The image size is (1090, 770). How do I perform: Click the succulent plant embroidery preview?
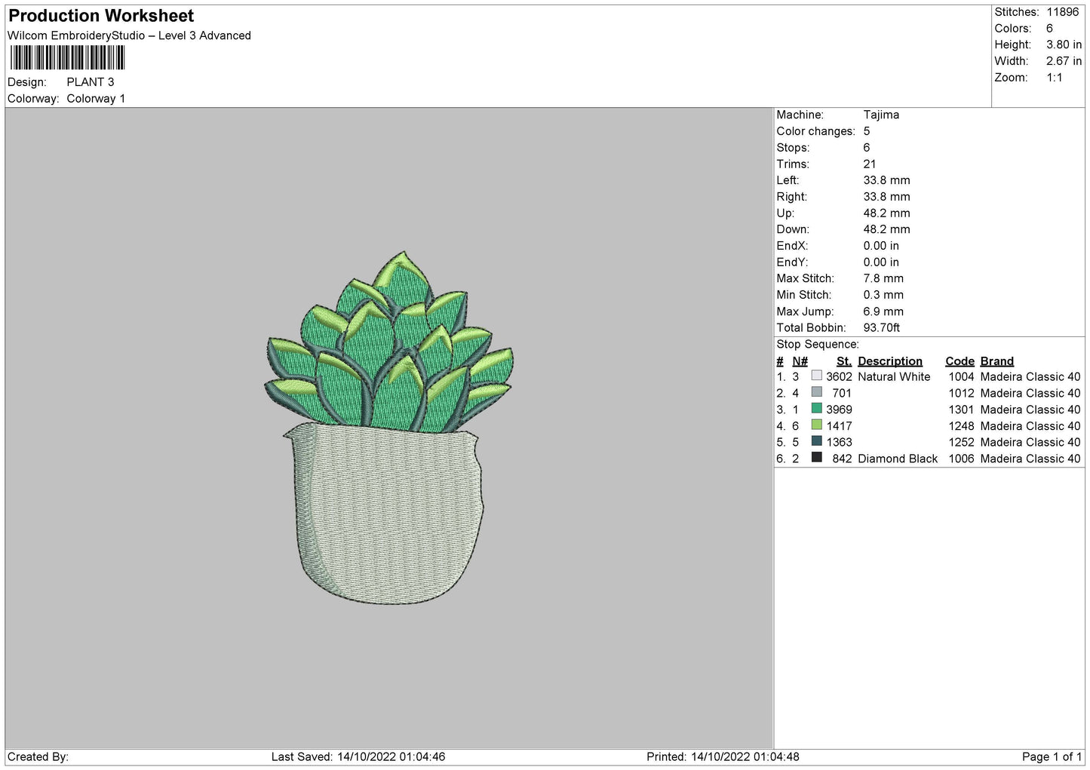pyautogui.click(x=390, y=342)
